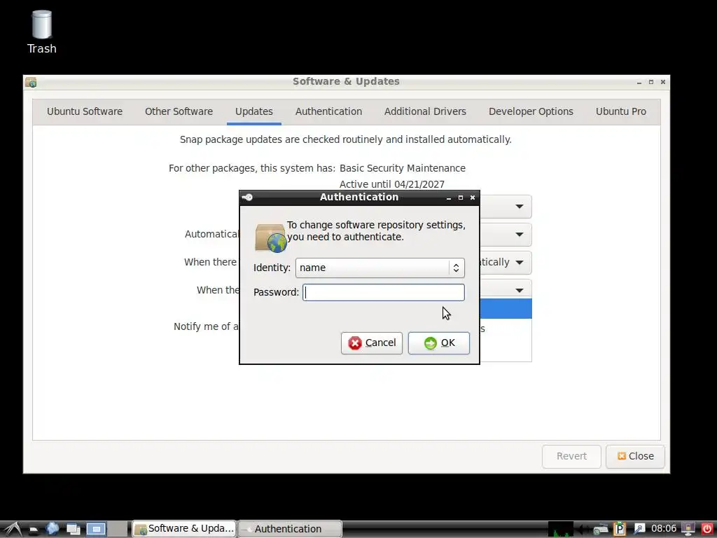Screen dimensions: 717x538
Task: Select the highlighted desktop pager workspace
Action: coord(96,530)
